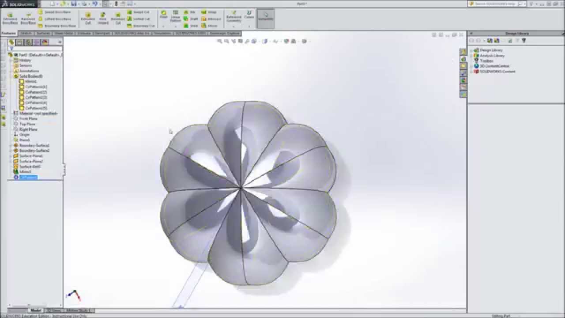Expand the SOLIDWORKS Content node
This screenshot has height=318, width=565.
point(471,72)
